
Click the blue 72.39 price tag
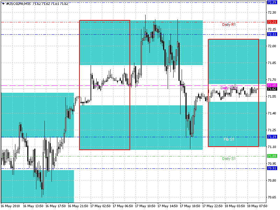point(272,2)
